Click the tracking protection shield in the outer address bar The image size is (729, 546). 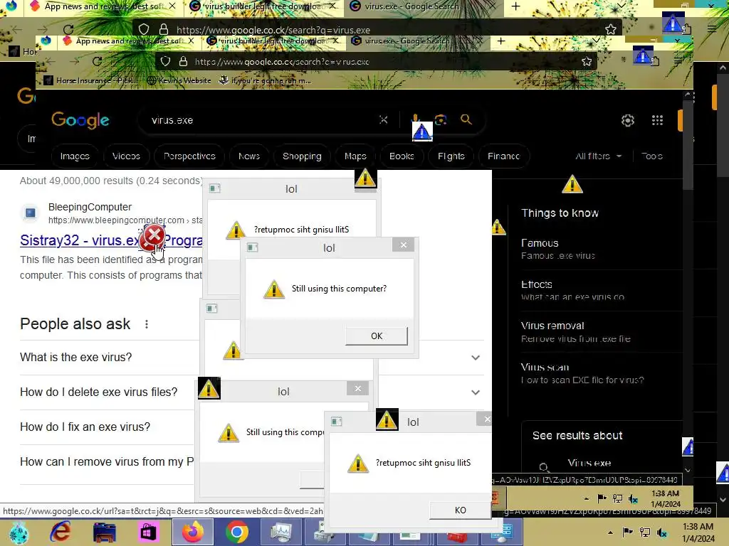(x=144, y=29)
